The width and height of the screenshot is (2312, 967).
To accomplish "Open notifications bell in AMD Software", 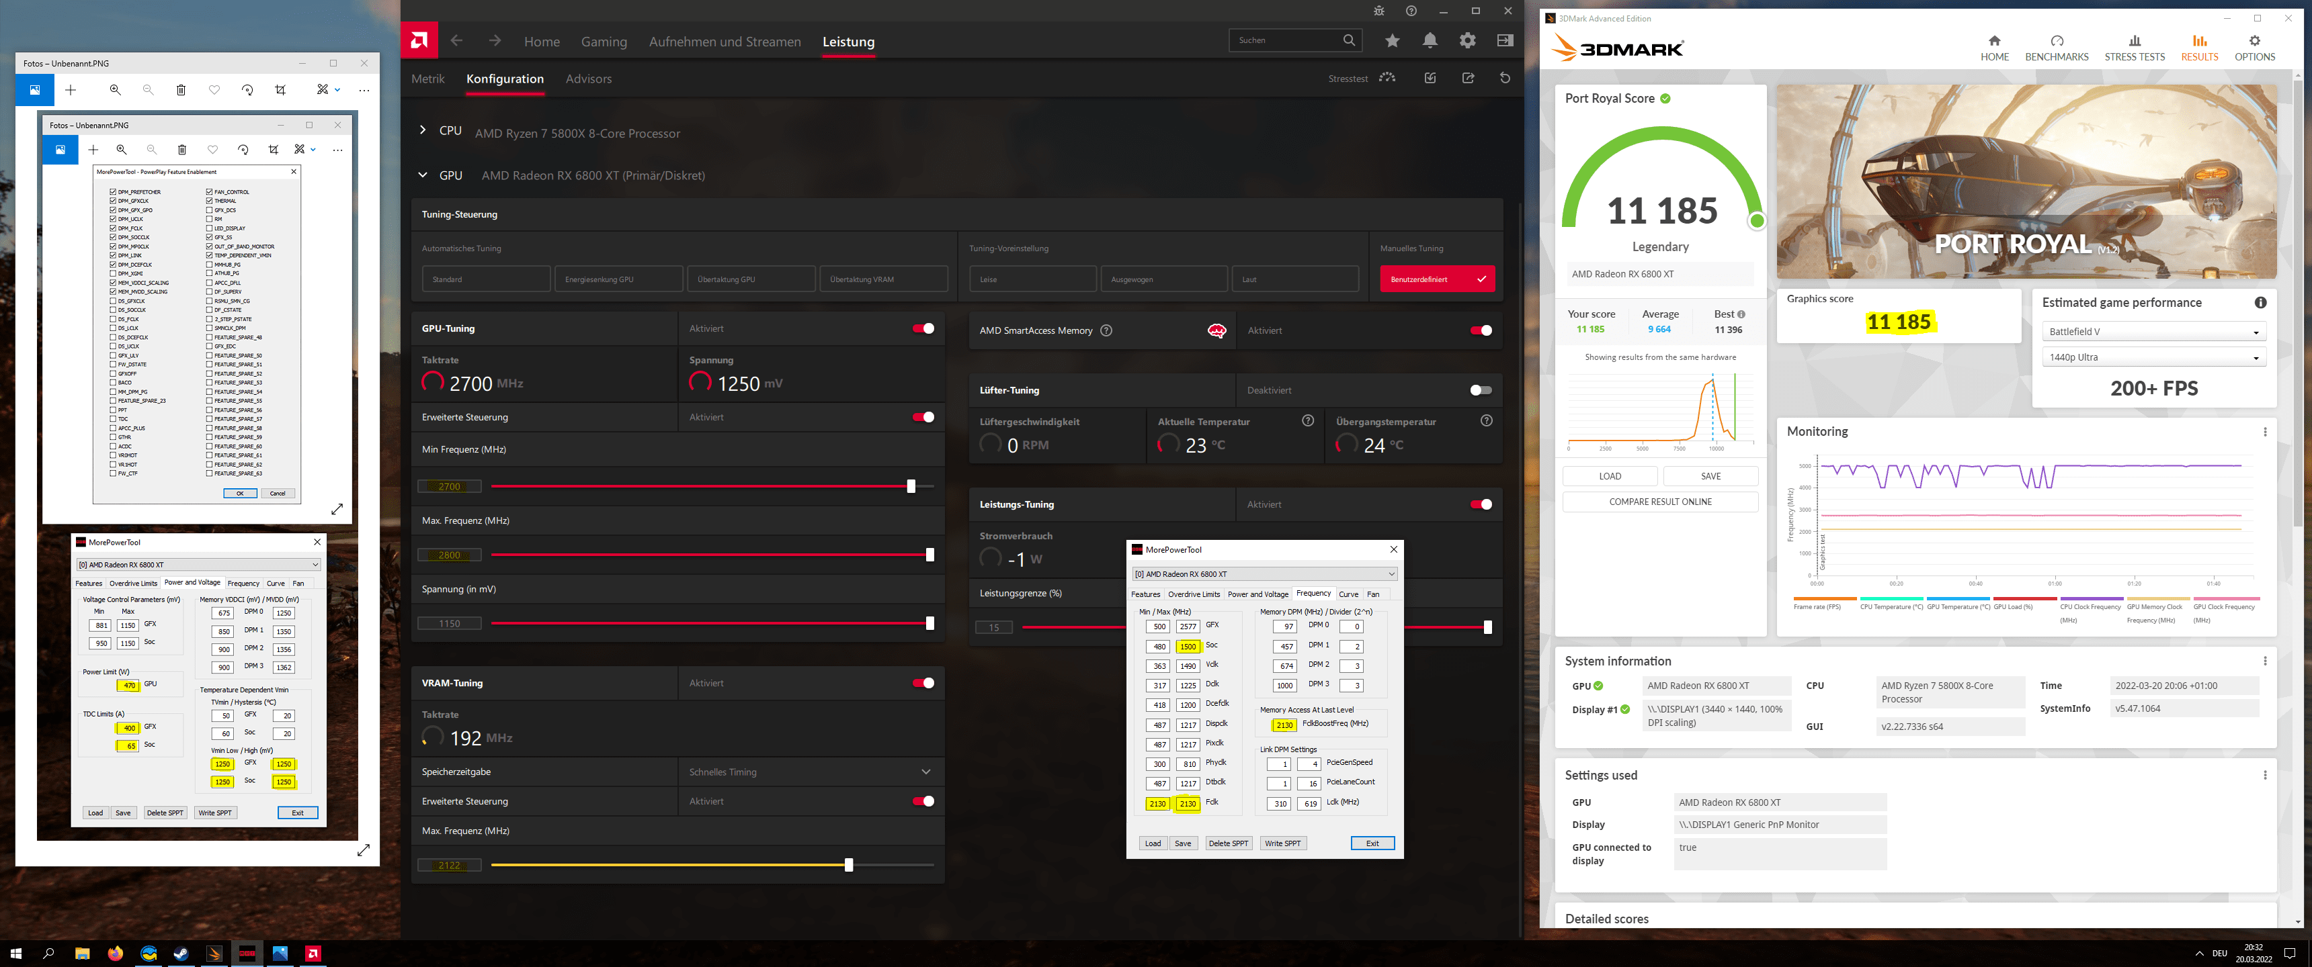I will pos(1430,40).
